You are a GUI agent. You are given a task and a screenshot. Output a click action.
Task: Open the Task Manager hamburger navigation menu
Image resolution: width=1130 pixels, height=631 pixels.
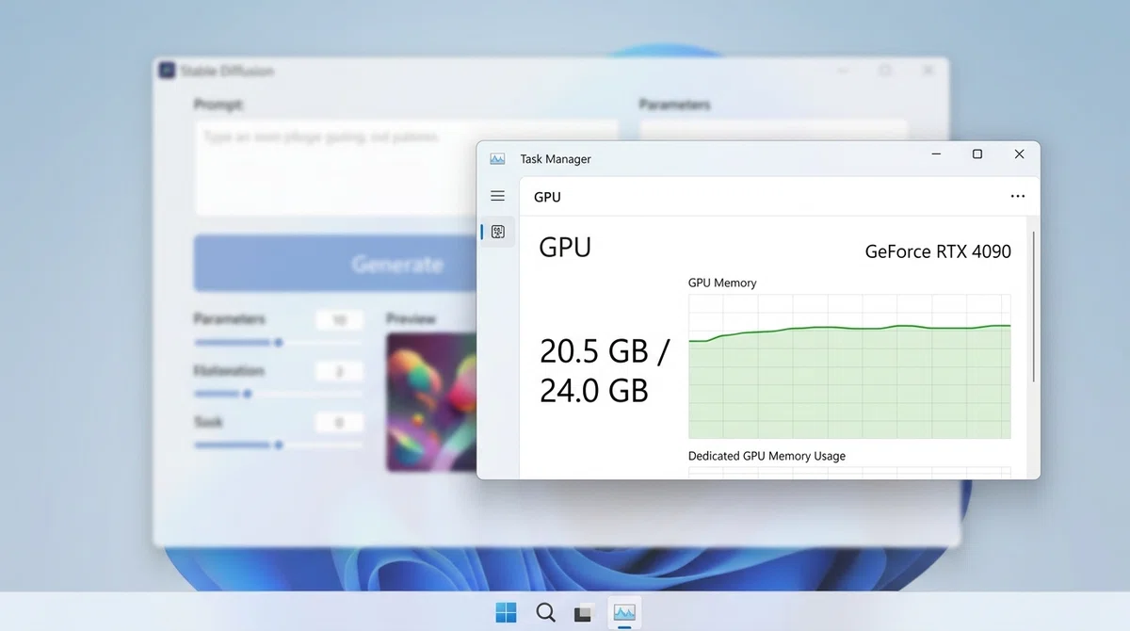pos(498,196)
